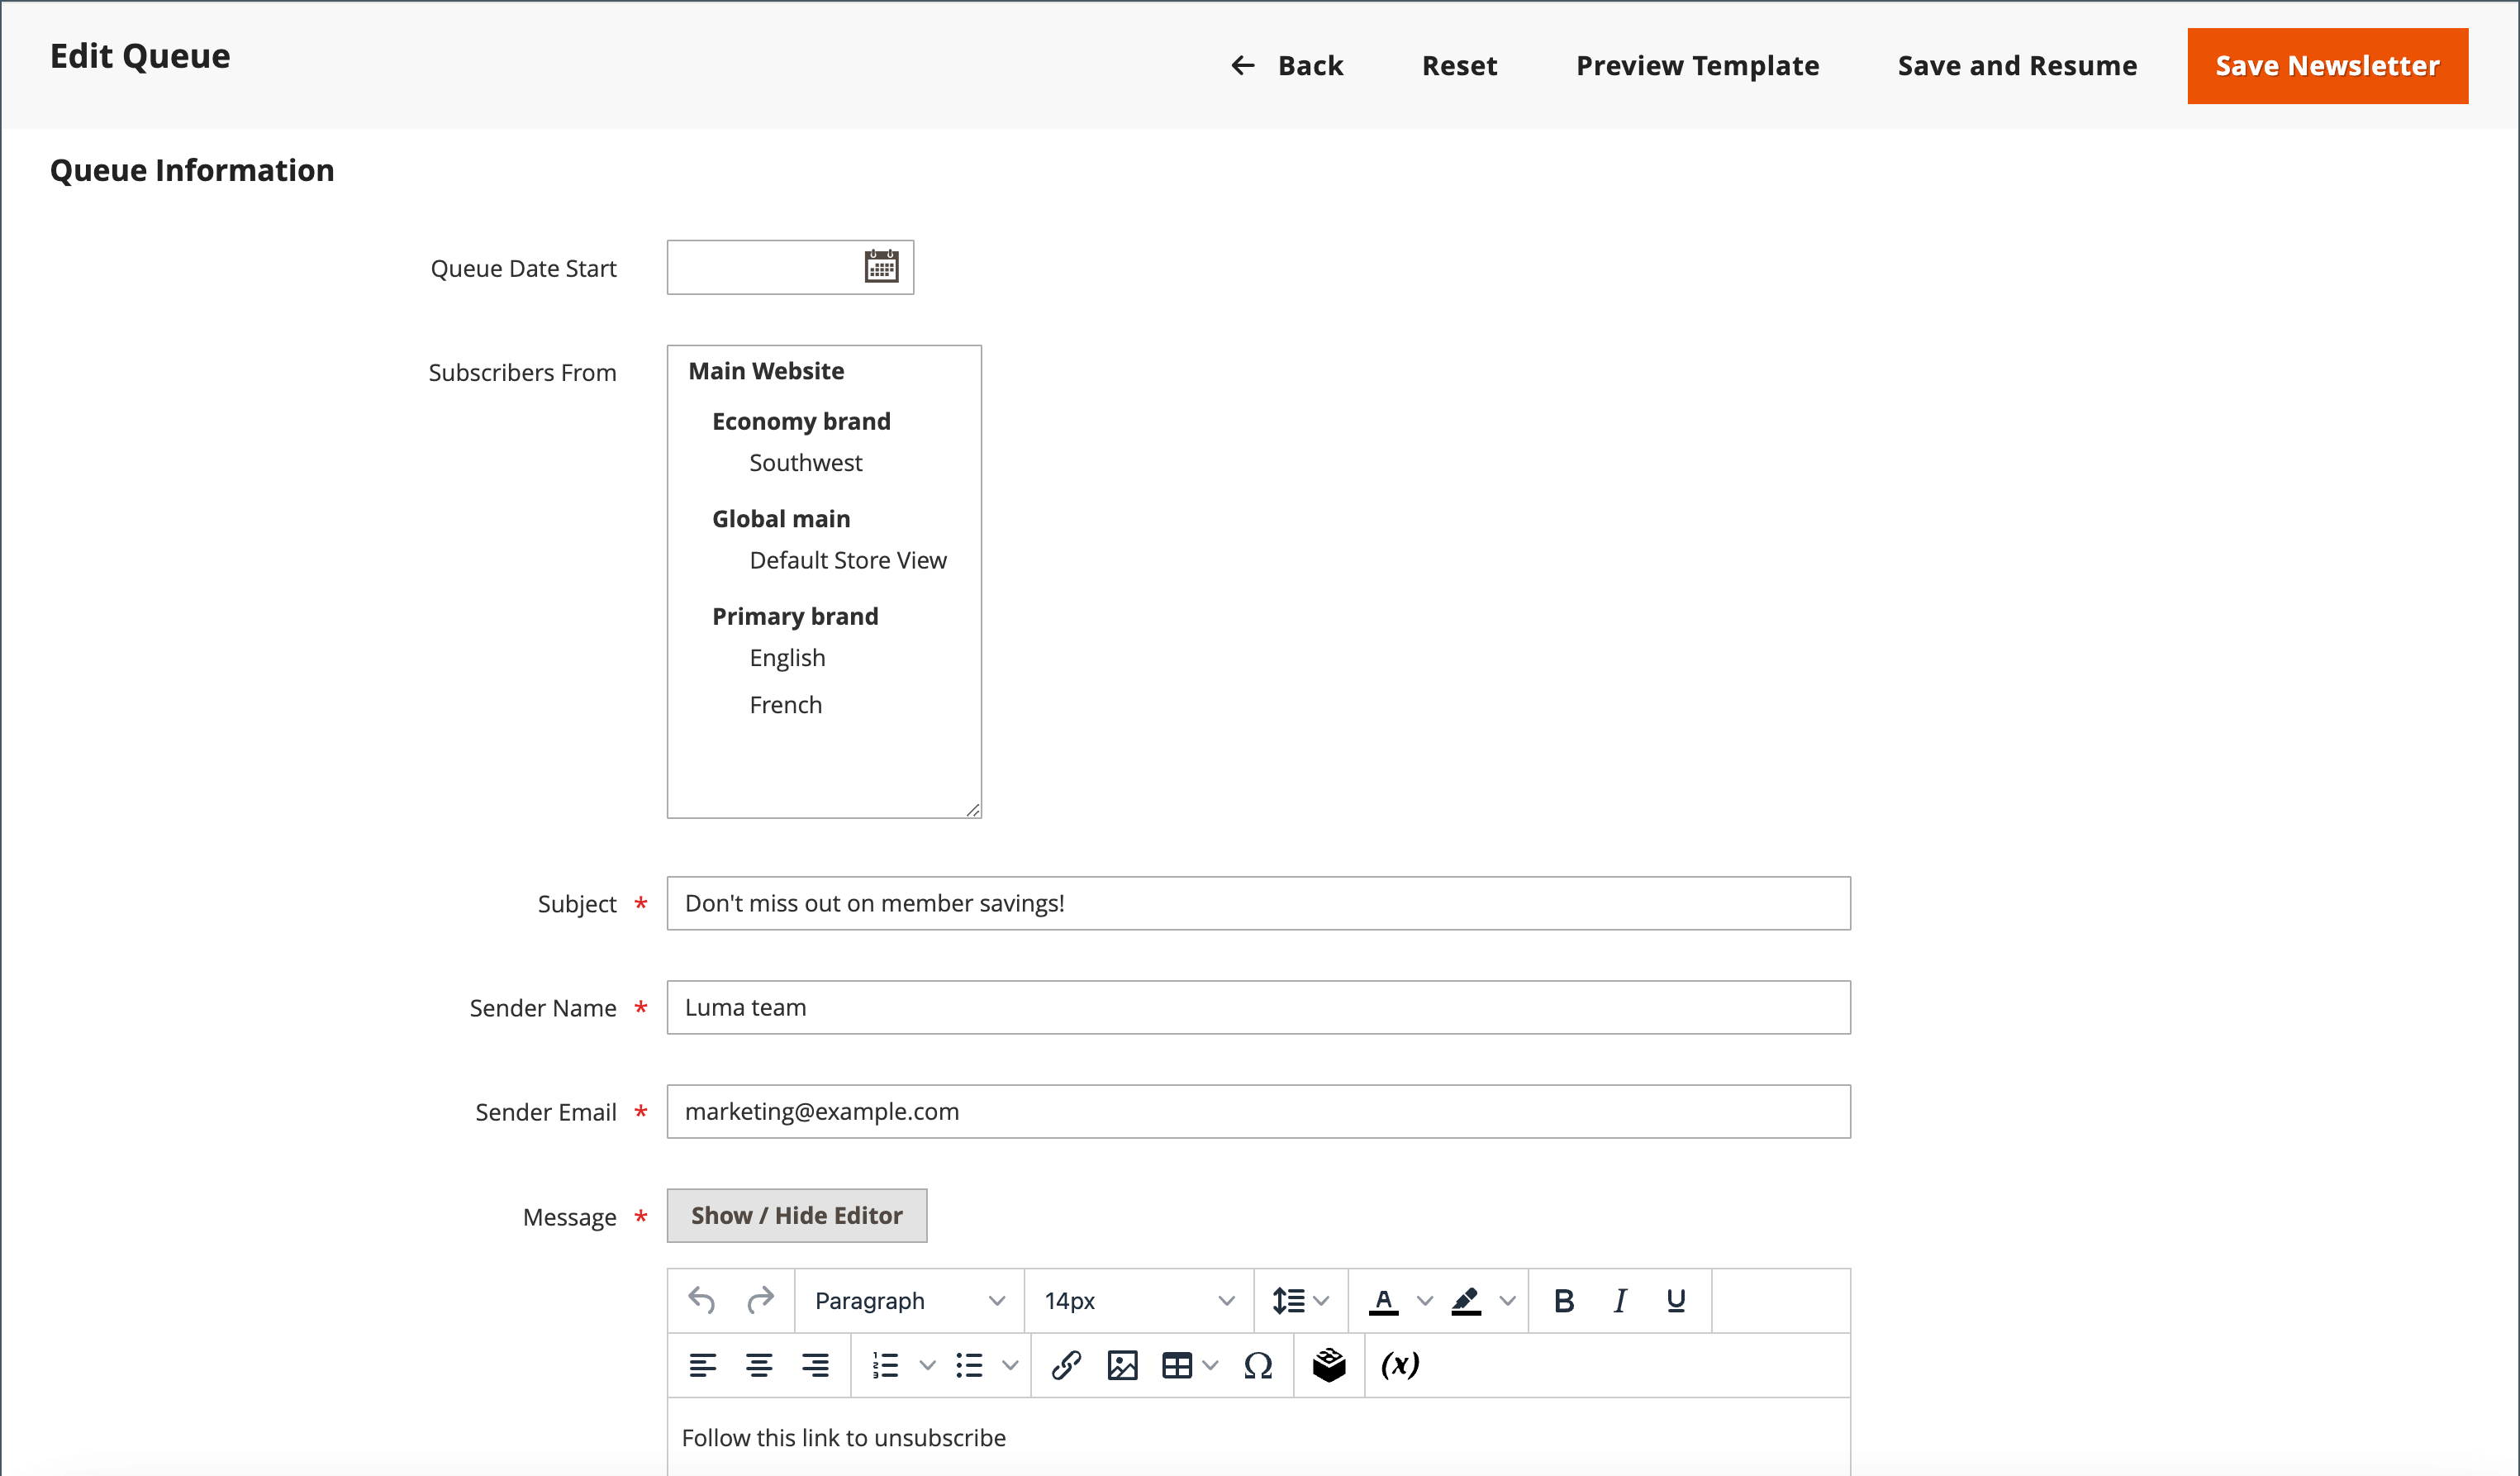Toggle italic formatting

click(x=1620, y=1300)
